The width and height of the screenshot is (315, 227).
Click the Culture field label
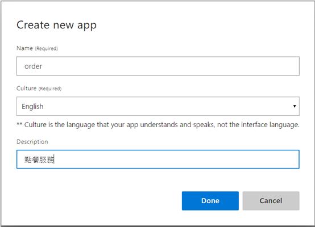pyautogui.click(x=27, y=88)
